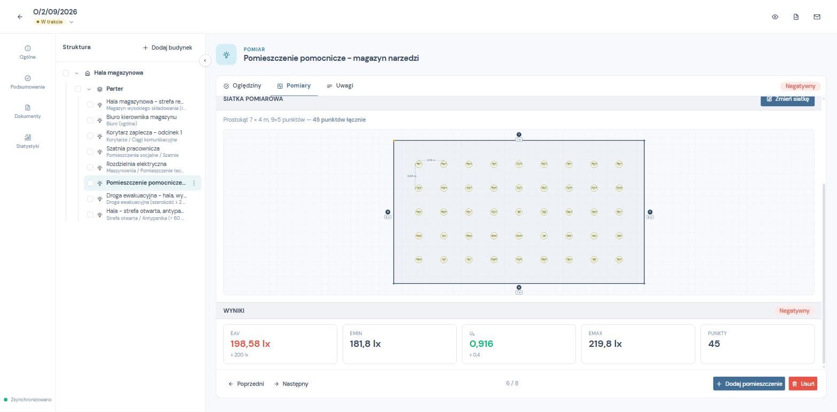Open the three-dot menu for Pomieszczenie pomocnicze

click(194, 183)
